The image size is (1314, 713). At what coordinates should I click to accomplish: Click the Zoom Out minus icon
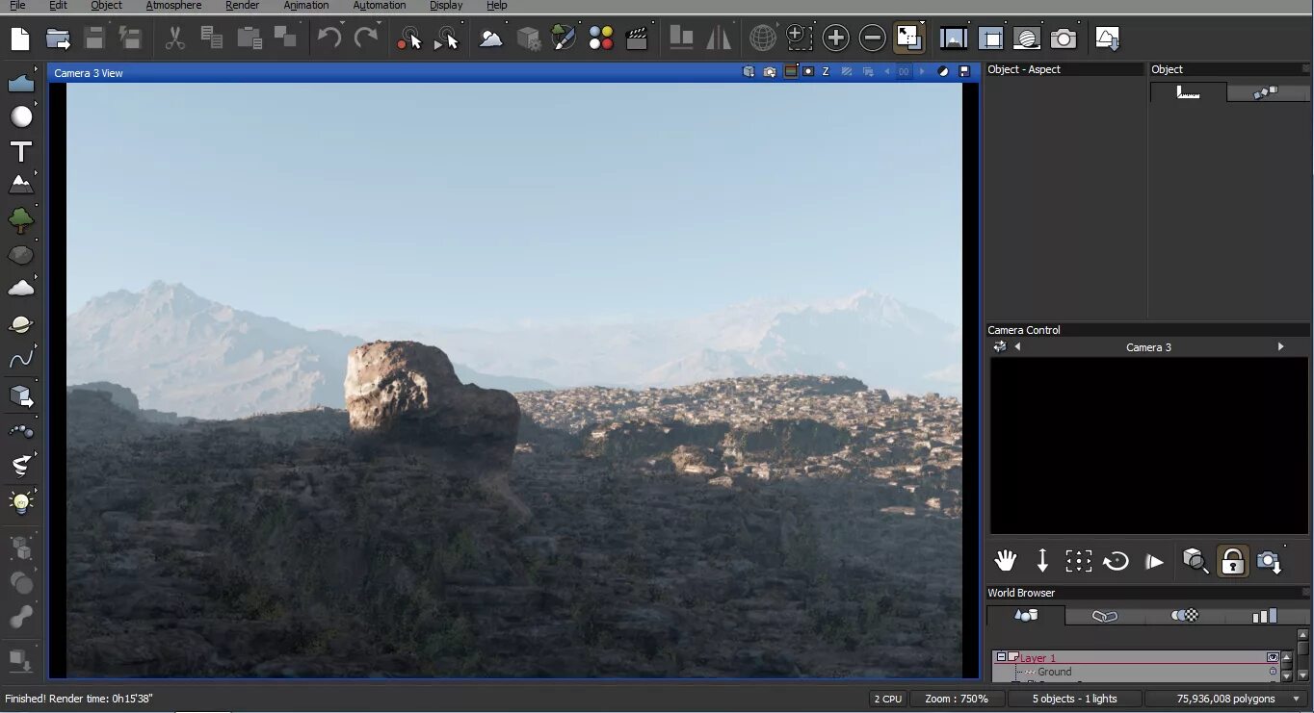(x=872, y=38)
